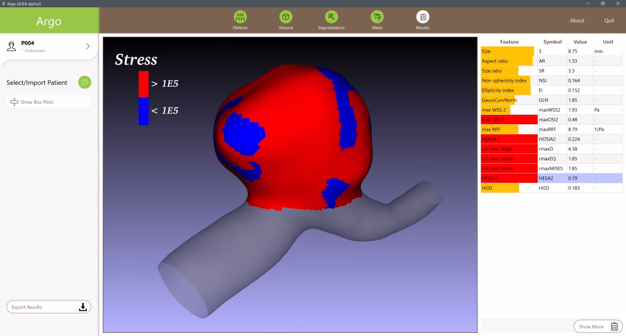The width and height of the screenshot is (626, 336).
Task: Click the Argo logo header
Action: (x=49, y=21)
